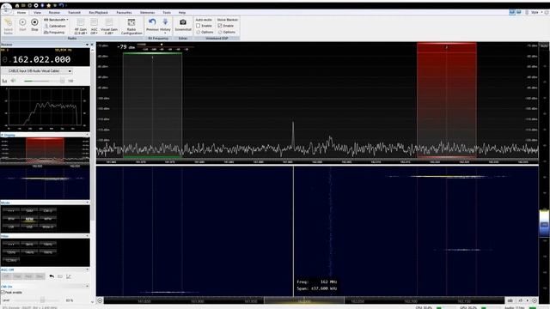Viewport: 550px width, 309px height.
Task: Click the waterfall contrast slider on right edge
Action: [x=544, y=223]
